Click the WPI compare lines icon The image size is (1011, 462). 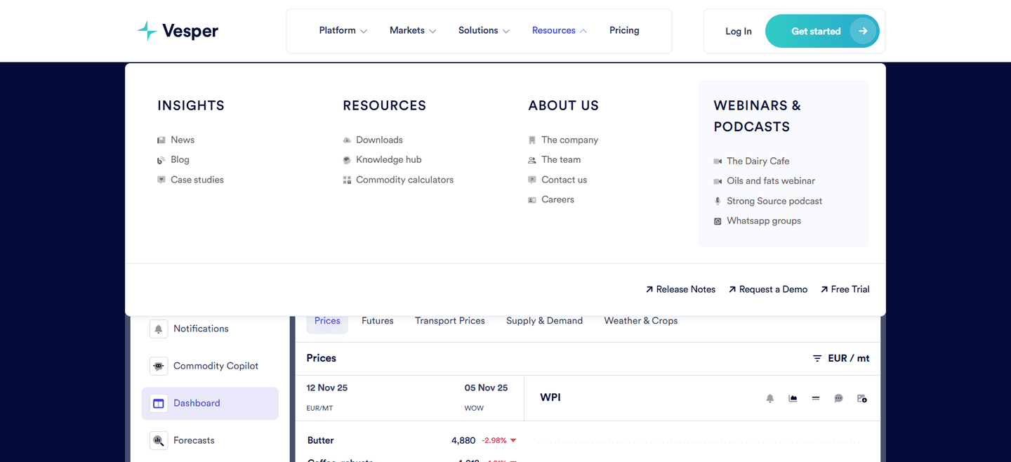(816, 398)
